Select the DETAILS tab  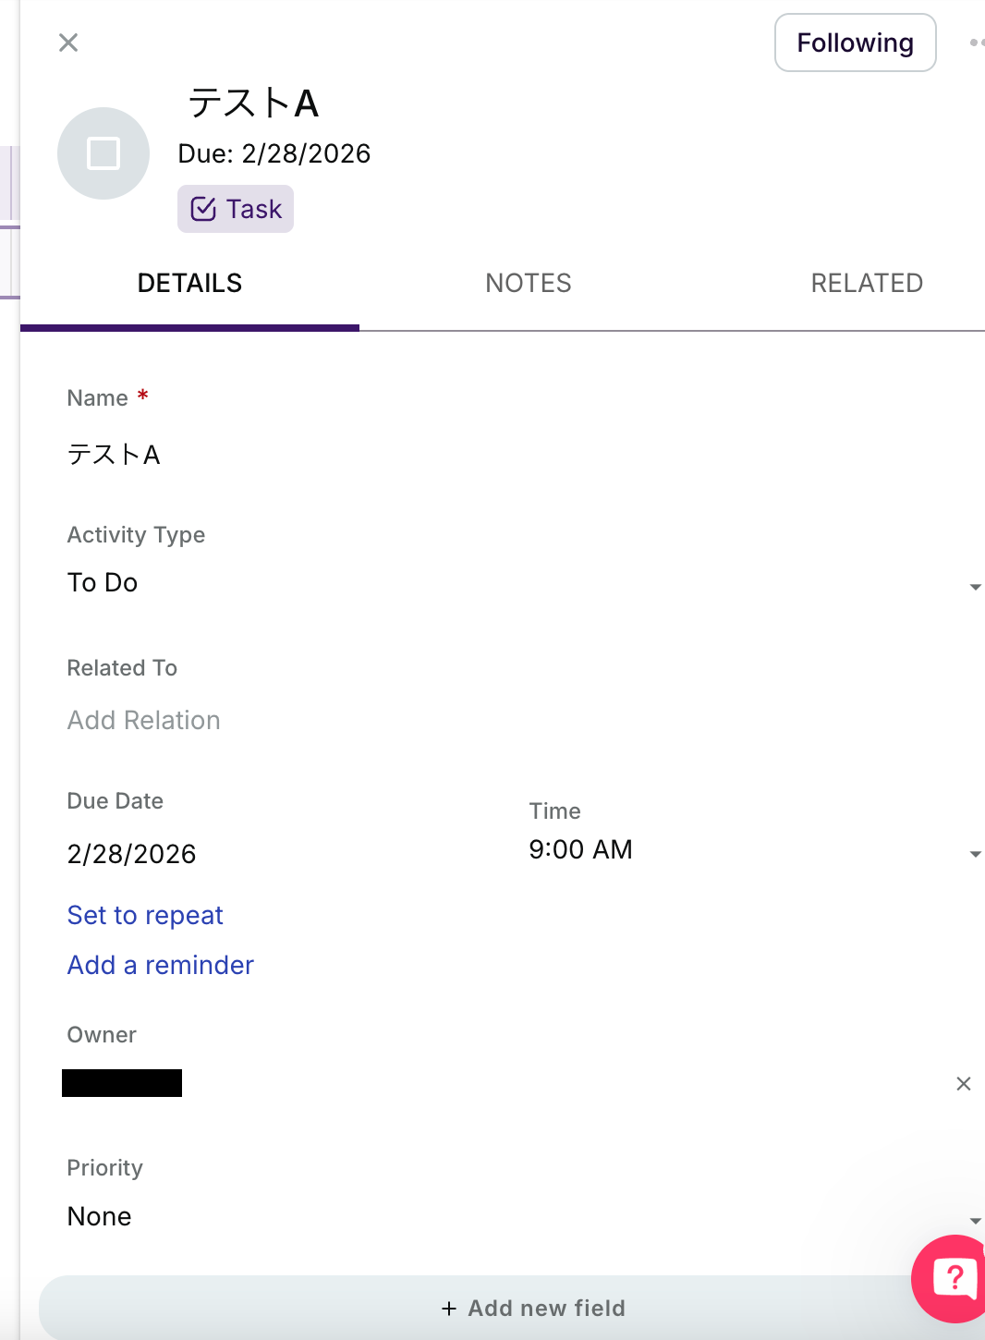click(x=189, y=283)
